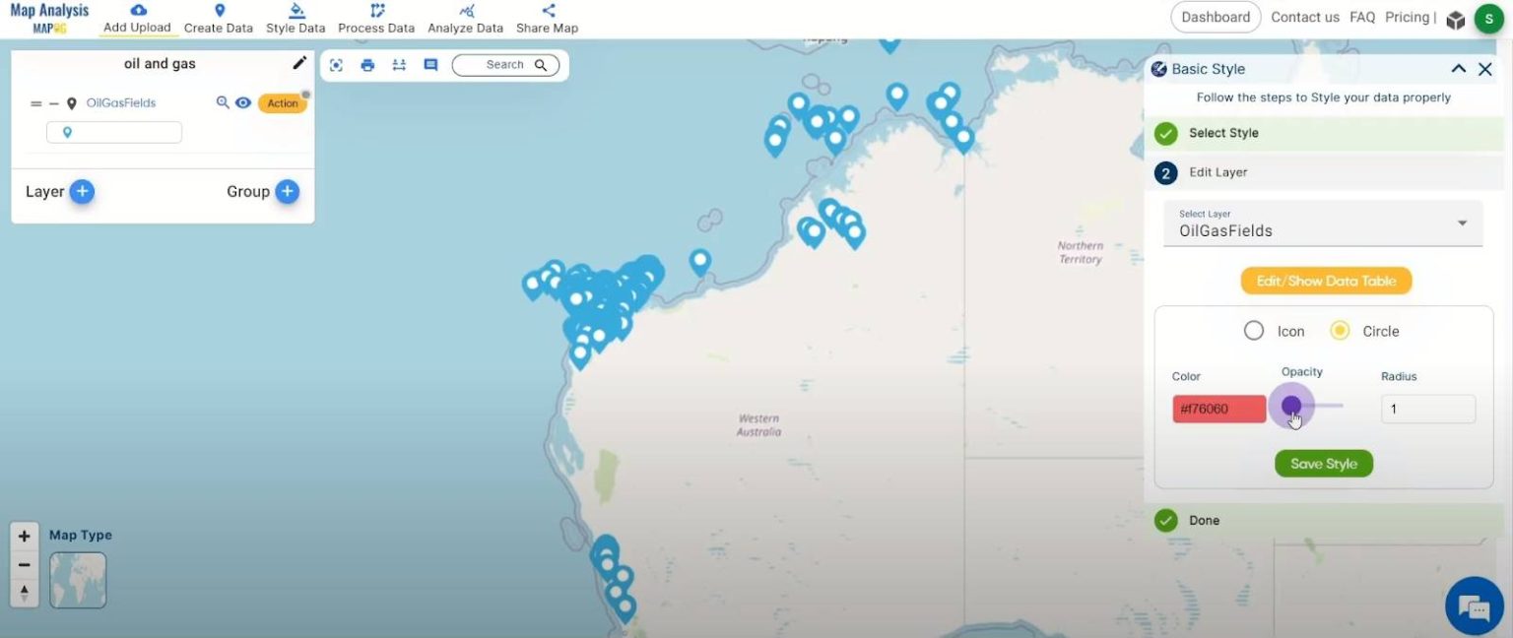This screenshot has width=1513, height=638.
Task: Open the Style Data menu
Action: coord(296,19)
